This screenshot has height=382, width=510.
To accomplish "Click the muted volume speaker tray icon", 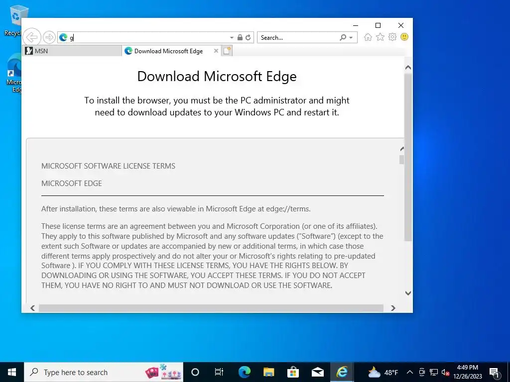I will click(446, 372).
